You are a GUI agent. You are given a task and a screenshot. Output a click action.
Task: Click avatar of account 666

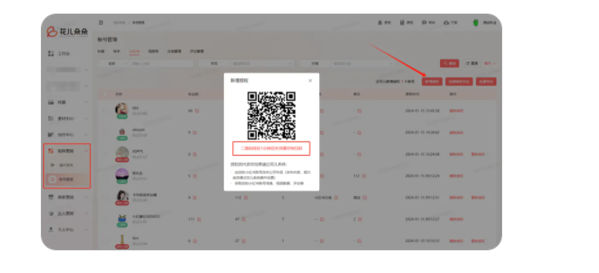point(122,109)
